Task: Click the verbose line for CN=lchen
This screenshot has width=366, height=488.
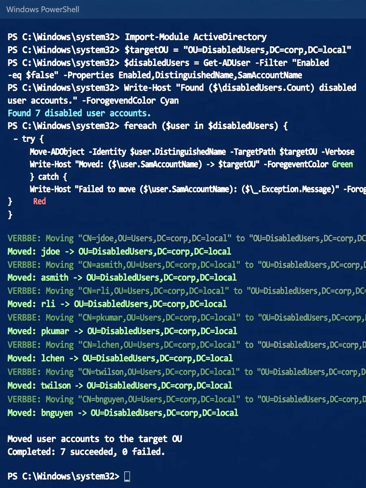Action: (x=187, y=345)
